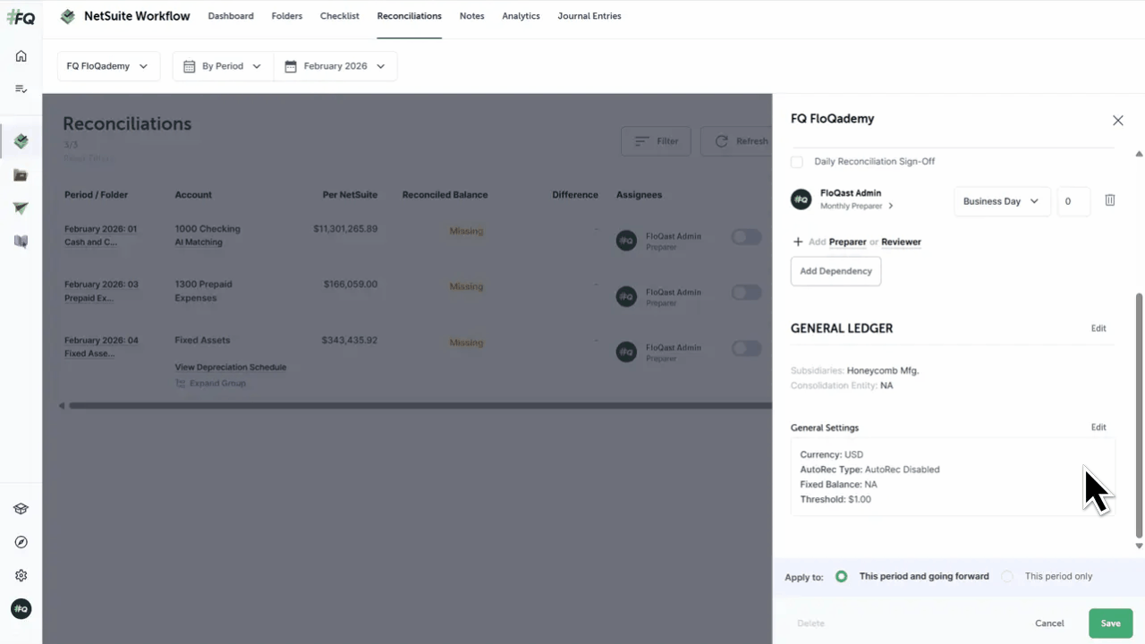
Task: Click FloQast Admin avatar in side panel
Action: 801,199
